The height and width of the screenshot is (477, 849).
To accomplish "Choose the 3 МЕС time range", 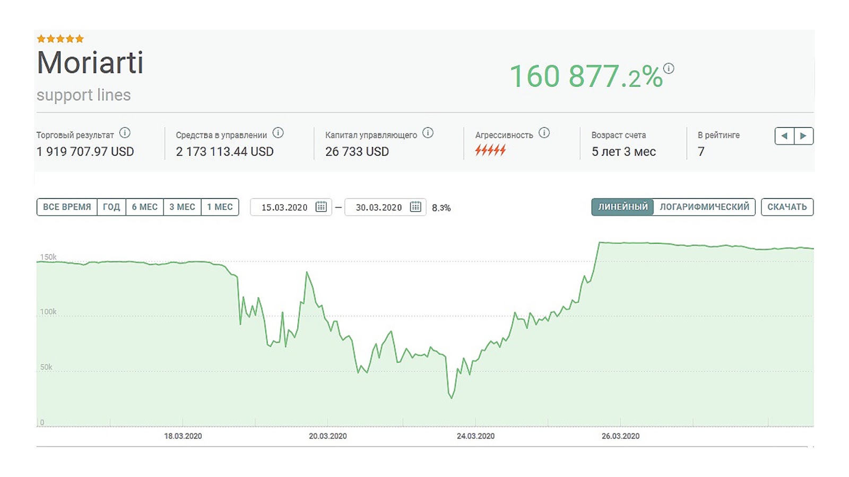I will point(182,207).
